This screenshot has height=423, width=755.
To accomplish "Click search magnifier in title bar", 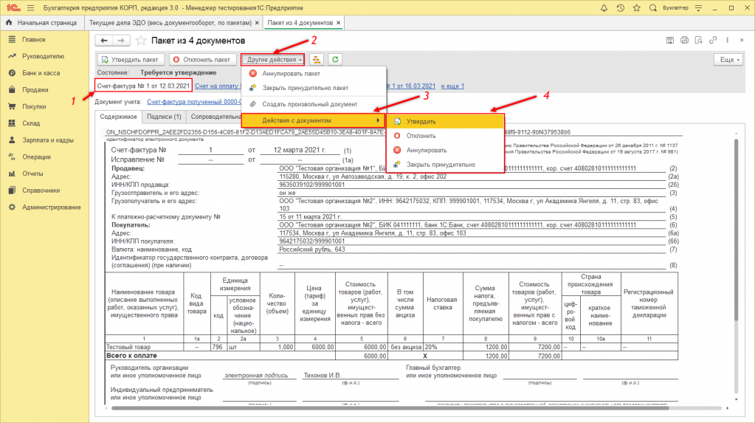I will 652,7.
